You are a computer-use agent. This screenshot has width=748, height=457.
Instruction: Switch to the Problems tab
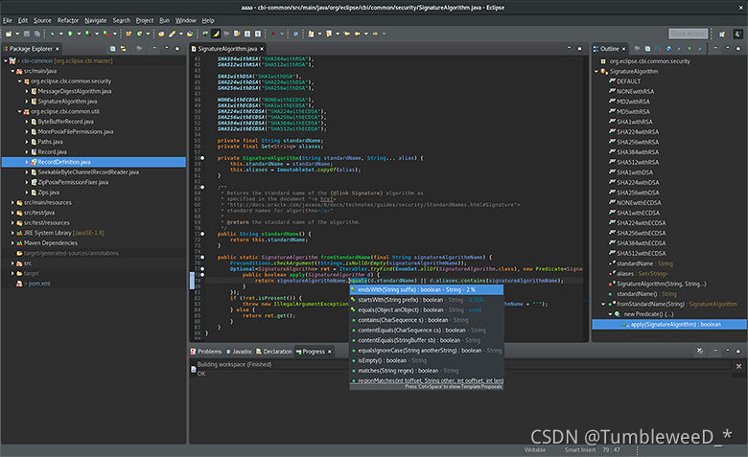pos(209,352)
